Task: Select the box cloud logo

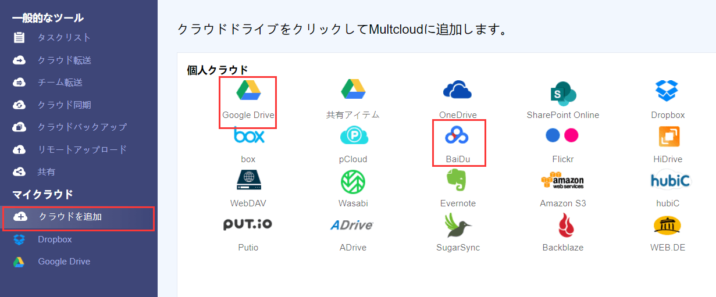Action: coord(249,135)
